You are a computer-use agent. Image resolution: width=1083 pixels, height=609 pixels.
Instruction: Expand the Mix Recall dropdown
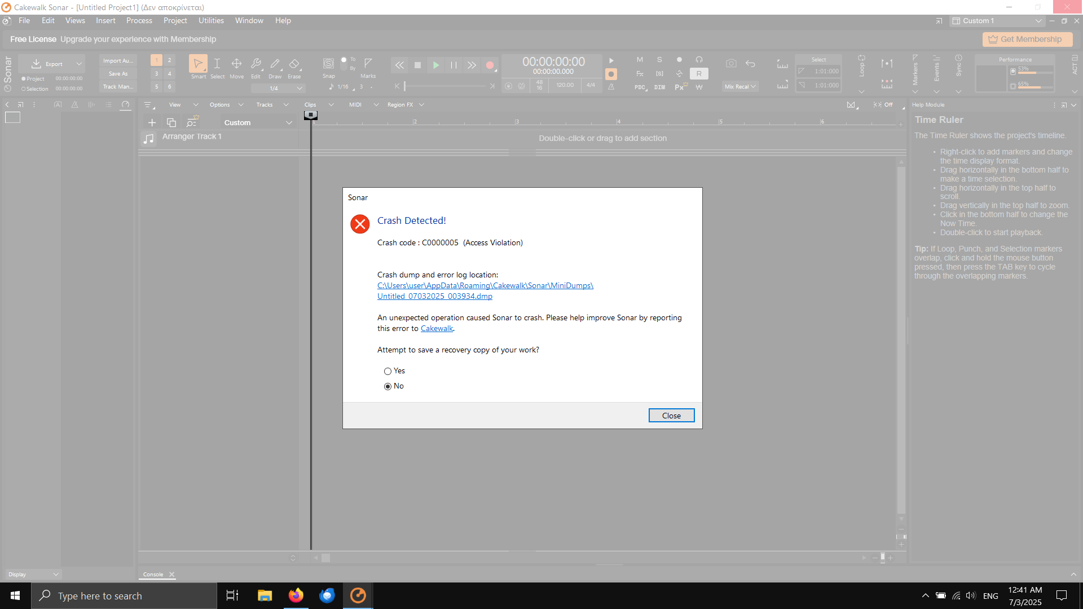tap(740, 86)
